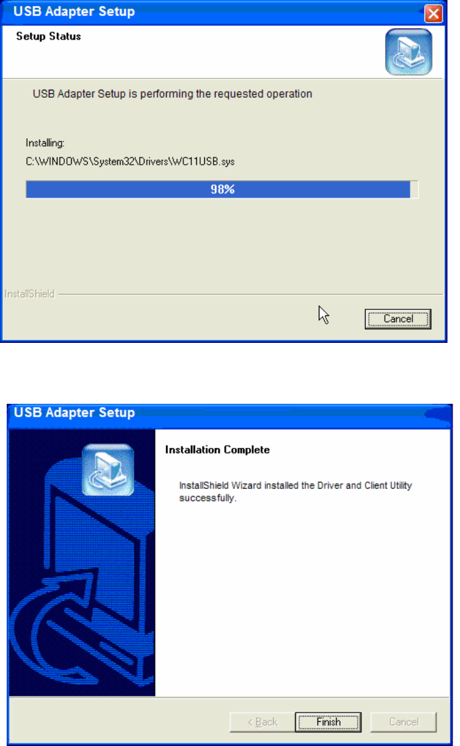
Task: Click the computer icon on the blue sidebar
Action: [x=108, y=469]
